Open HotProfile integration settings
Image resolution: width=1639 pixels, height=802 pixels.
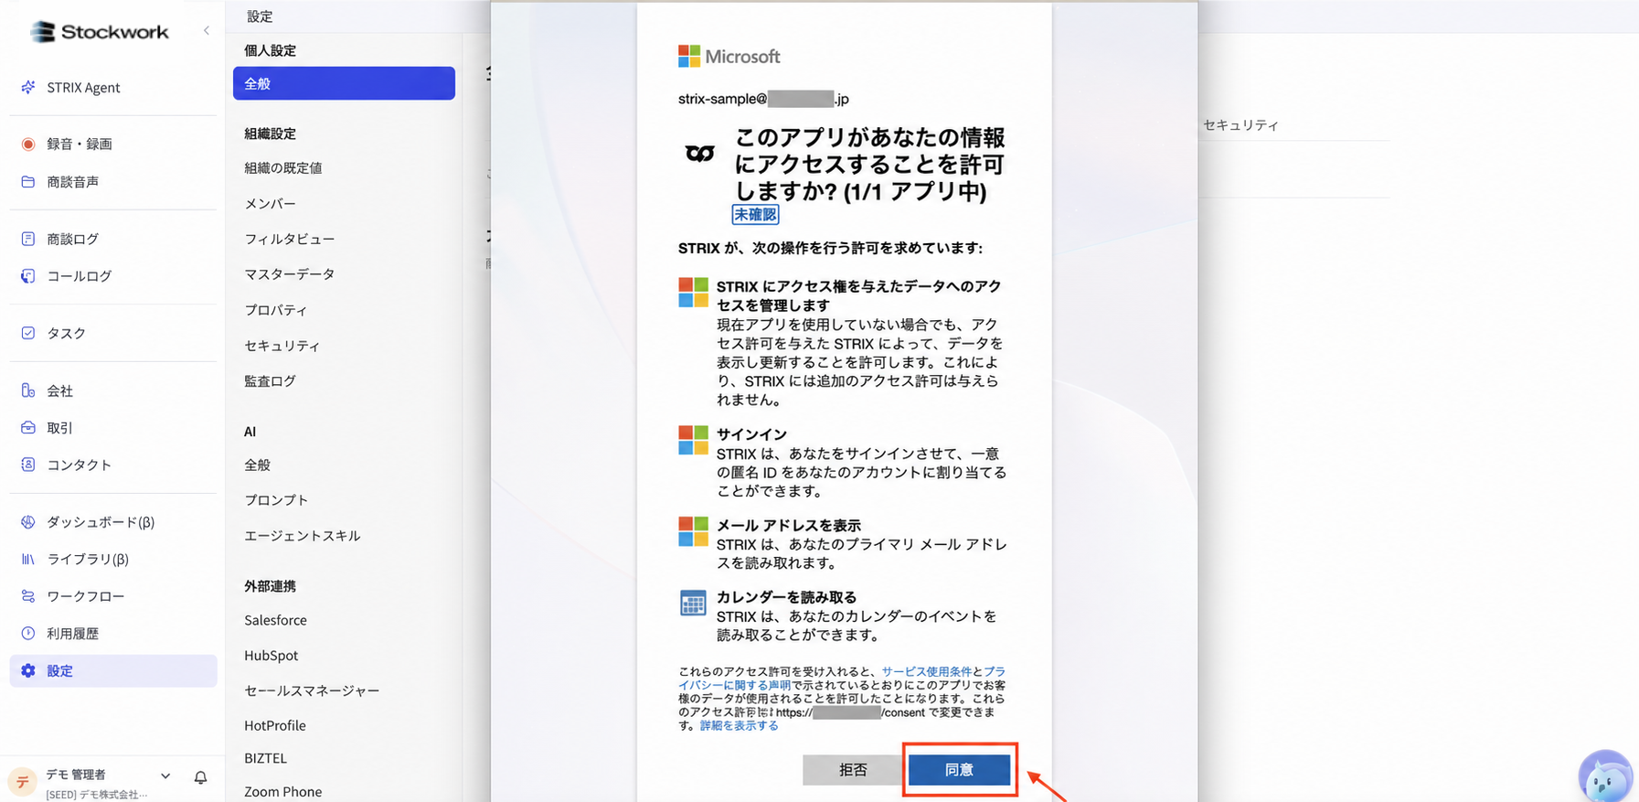click(275, 725)
